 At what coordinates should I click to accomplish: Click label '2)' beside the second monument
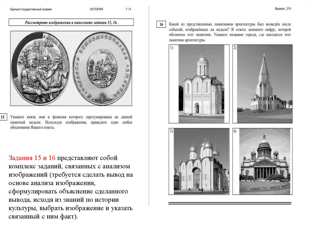coord(235,47)
